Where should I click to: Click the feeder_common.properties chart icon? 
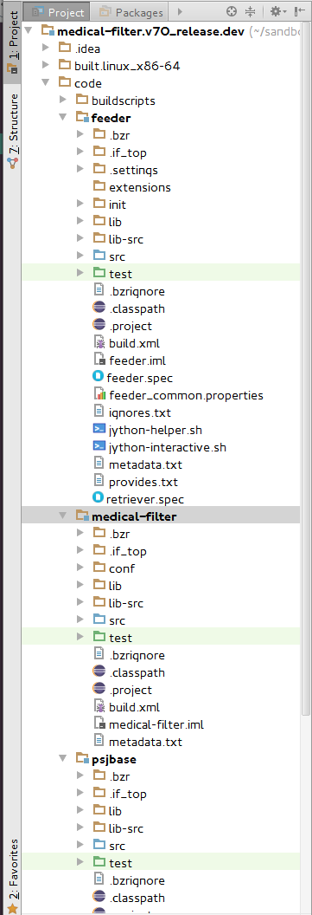(99, 395)
